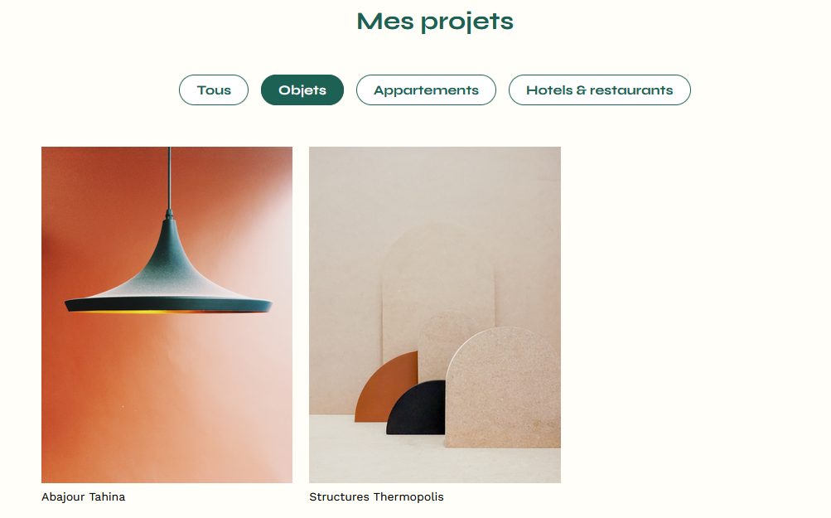Image resolution: width=831 pixels, height=518 pixels.
Task: Click the green pendant lamp shade
Action: (x=168, y=276)
